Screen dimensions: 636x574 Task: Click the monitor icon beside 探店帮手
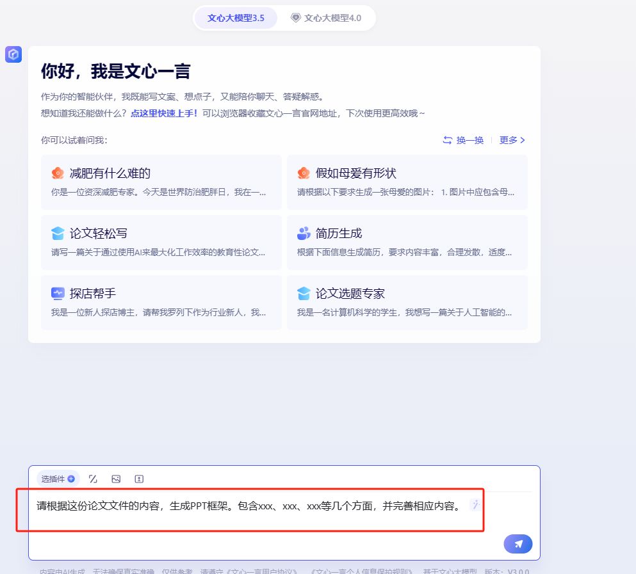click(x=58, y=293)
